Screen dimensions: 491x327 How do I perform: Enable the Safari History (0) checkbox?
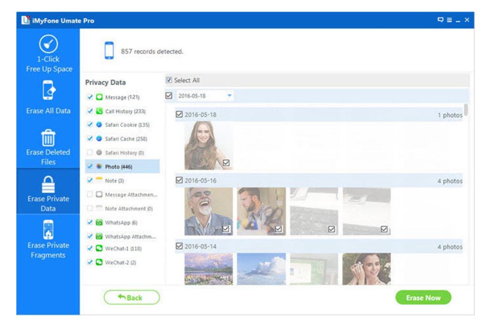point(90,153)
